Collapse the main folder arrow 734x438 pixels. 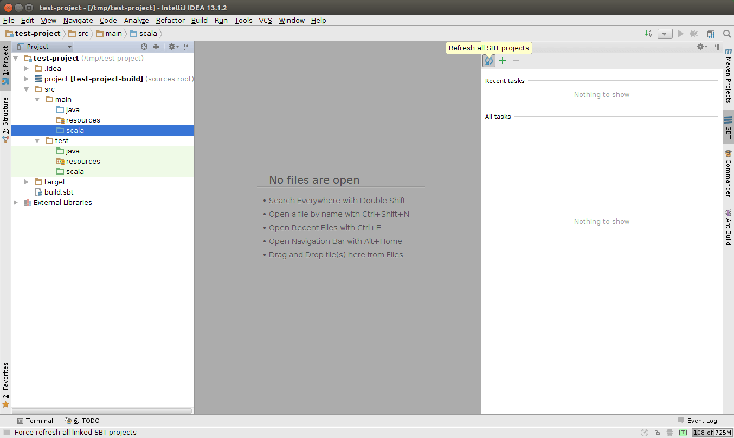(x=37, y=99)
